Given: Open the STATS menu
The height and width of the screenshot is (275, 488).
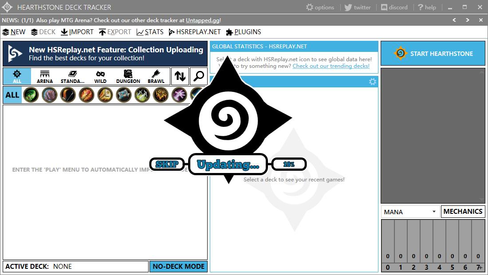Looking at the screenshot, I should coord(150,32).
